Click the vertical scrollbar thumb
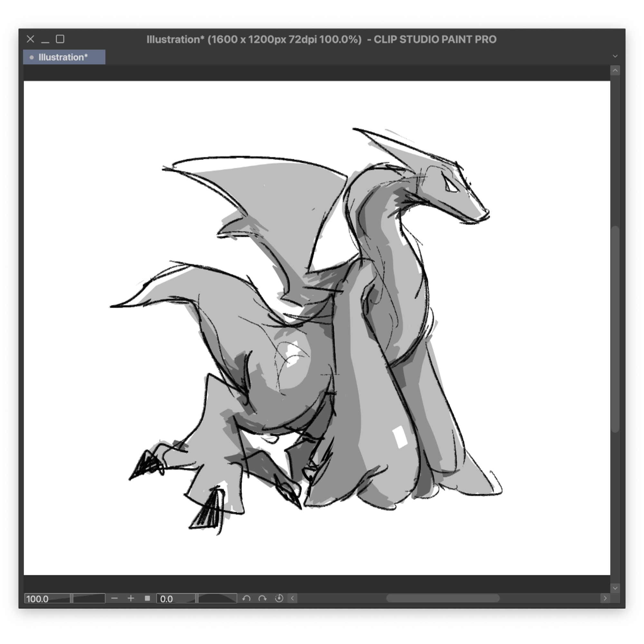Image resolution: width=644 pixels, height=644 pixels. click(615, 328)
